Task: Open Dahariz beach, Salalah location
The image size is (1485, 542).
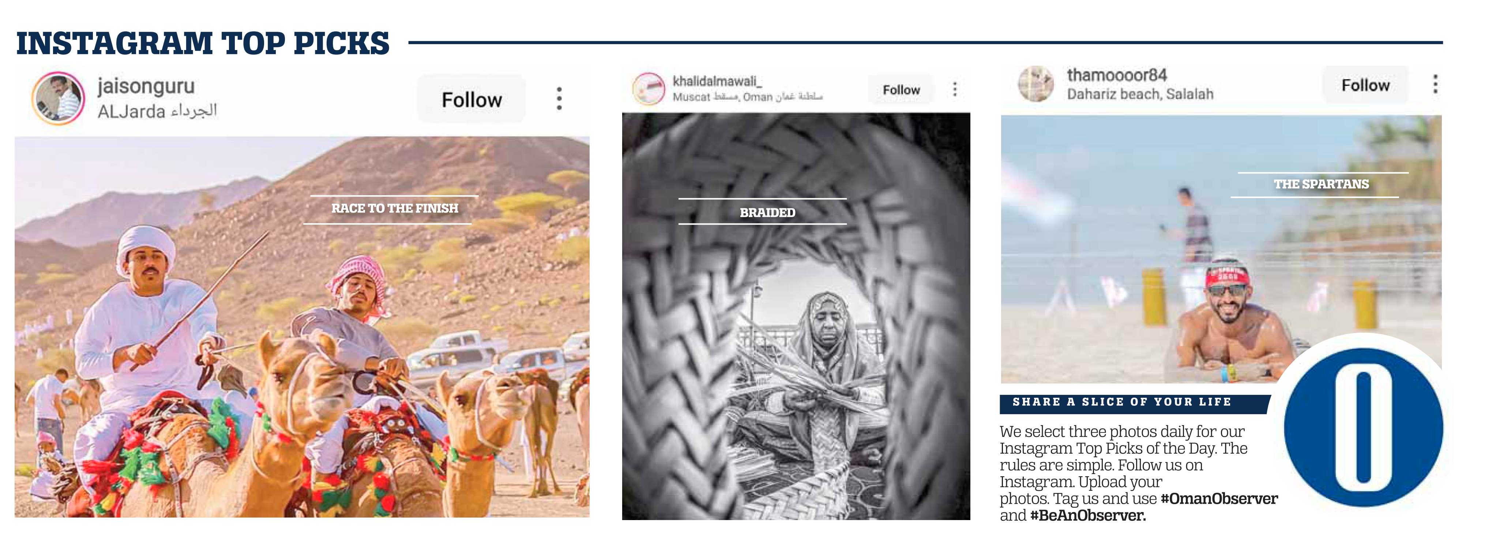Action: 1140,94
